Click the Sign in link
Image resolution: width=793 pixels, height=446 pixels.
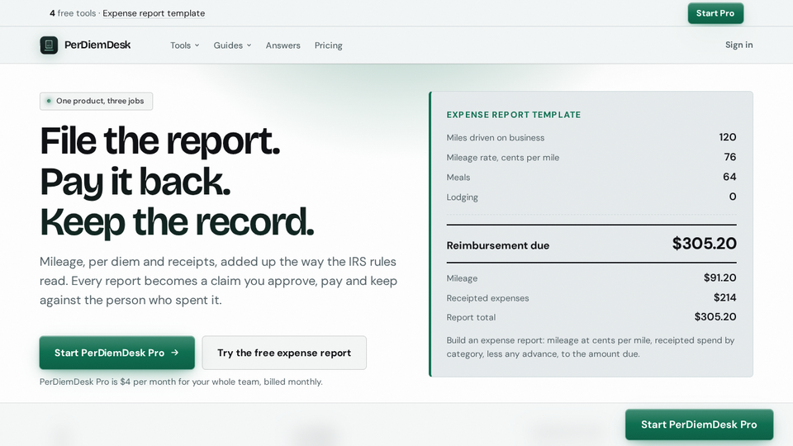[738, 45]
